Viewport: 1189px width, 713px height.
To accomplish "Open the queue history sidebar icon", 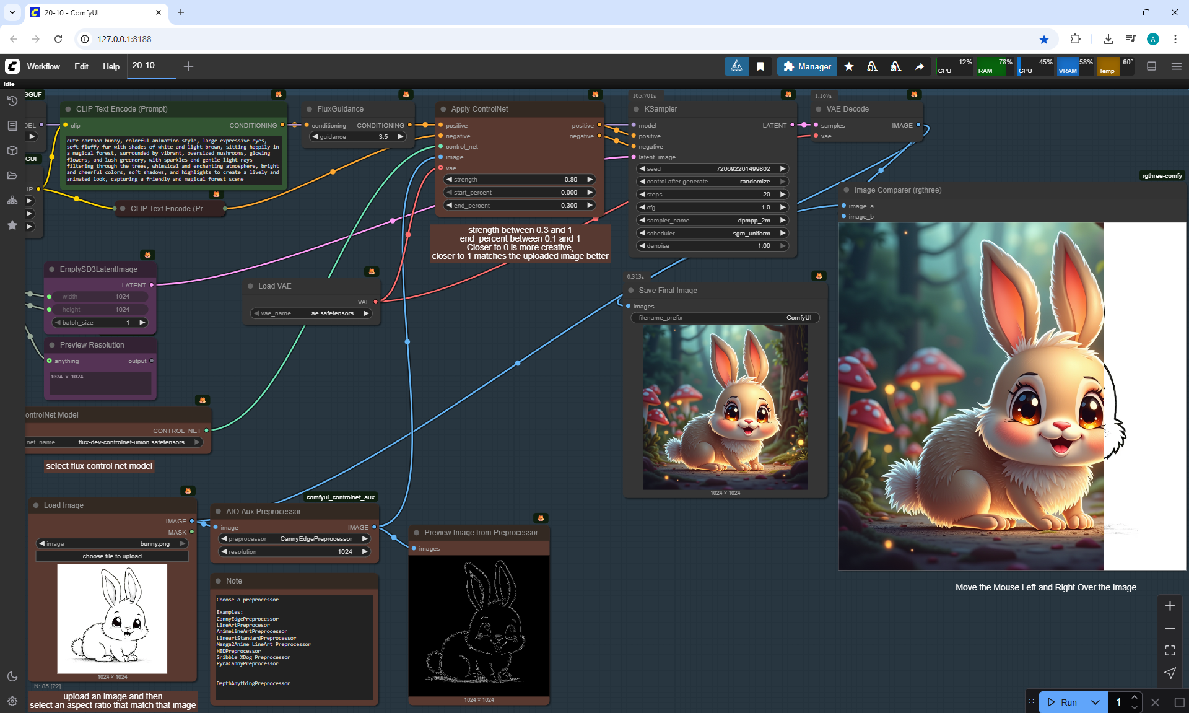I will pyautogui.click(x=12, y=101).
